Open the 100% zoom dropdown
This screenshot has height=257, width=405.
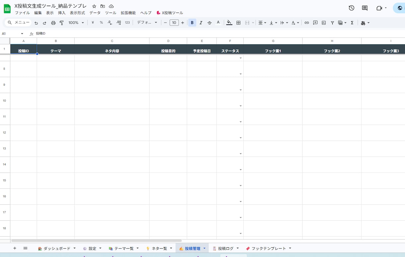pyautogui.click(x=76, y=23)
